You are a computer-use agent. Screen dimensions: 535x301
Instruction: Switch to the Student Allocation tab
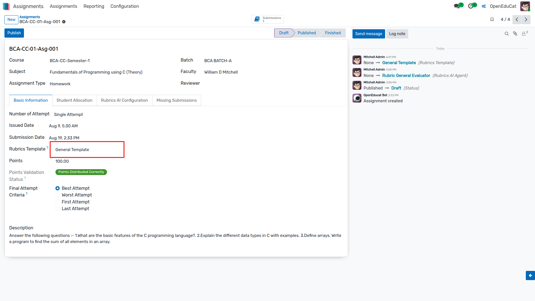[x=74, y=100]
